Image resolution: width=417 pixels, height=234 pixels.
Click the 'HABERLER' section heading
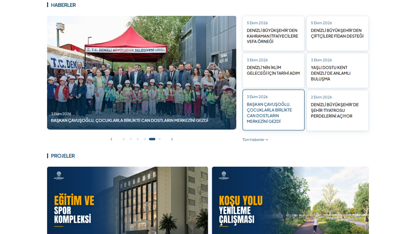pyautogui.click(x=63, y=5)
